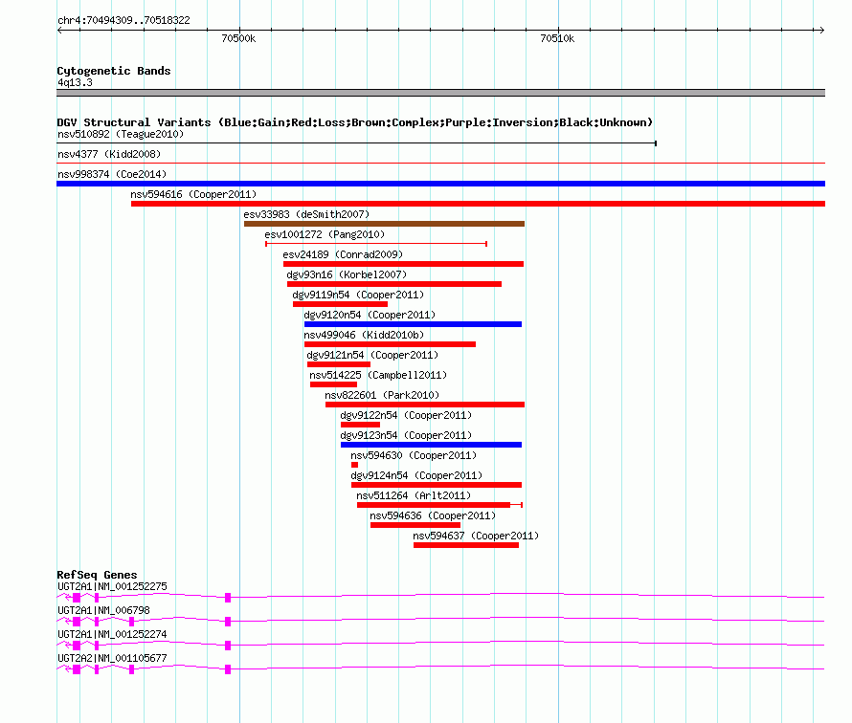Viewport: 852px width, 723px height.
Task: Select UGT2A1|NM_001252274 gene label
Action: [x=112, y=634]
